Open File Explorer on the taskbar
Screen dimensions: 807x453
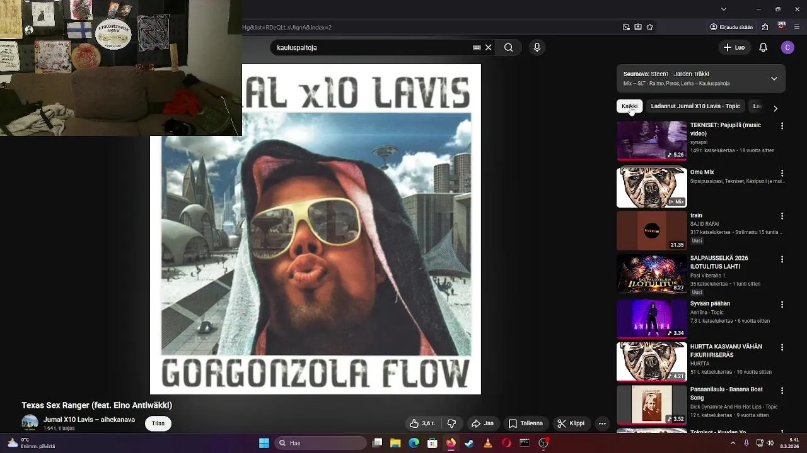coord(395,443)
